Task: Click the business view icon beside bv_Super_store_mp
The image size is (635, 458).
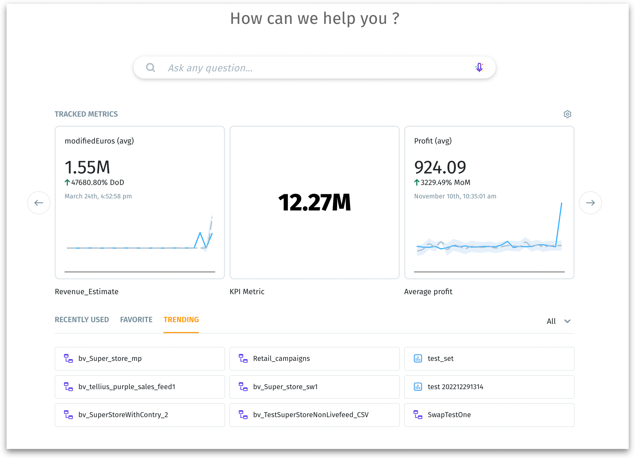Action: 68,358
